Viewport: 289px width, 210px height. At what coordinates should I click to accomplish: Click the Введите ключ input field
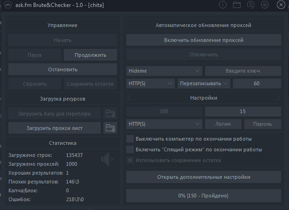tap(243, 71)
